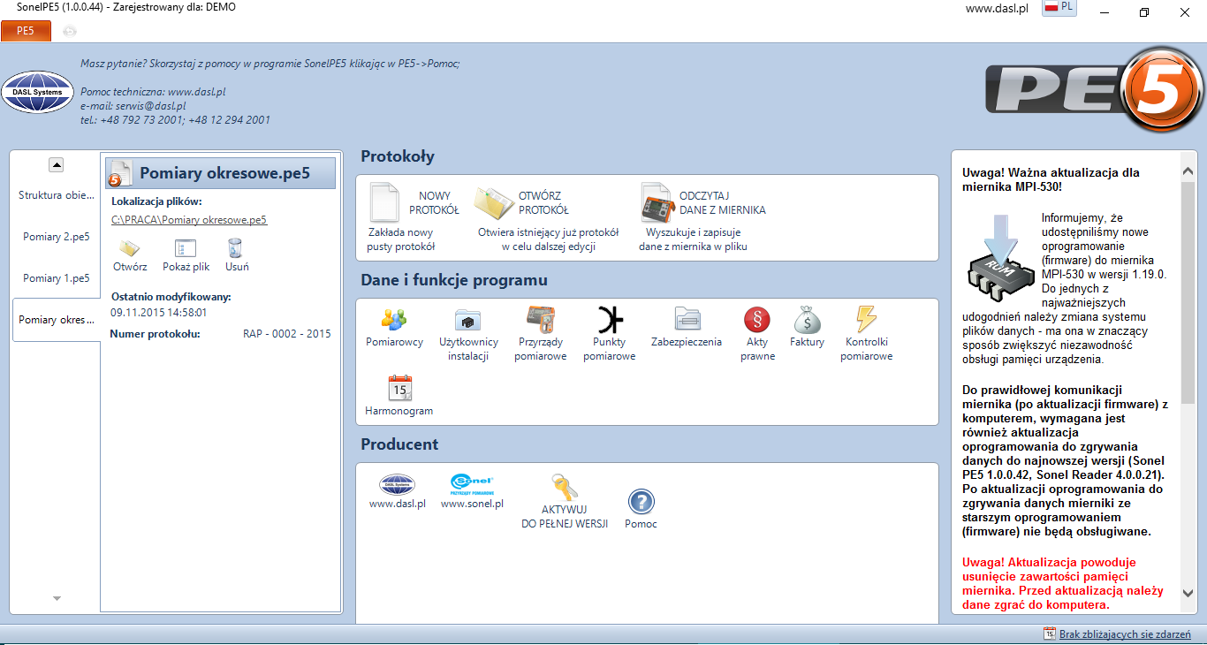Screen dimensions: 1207x645
Task: Open Użytkownicy instalacji
Action: [x=468, y=334]
